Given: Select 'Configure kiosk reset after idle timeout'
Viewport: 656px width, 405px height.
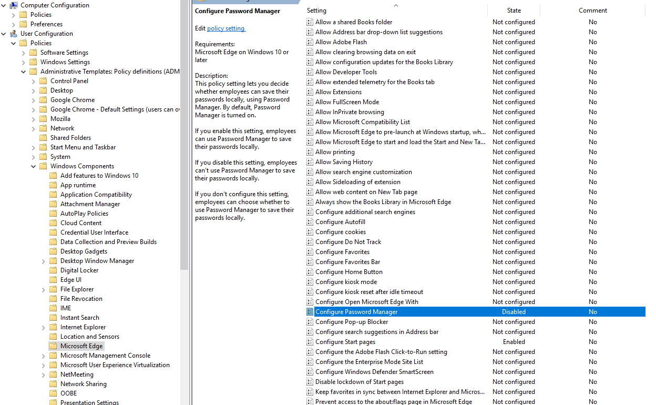Looking at the screenshot, I should click(x=369, y=292).
